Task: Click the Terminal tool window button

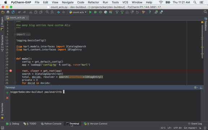Action: (73, 123)
